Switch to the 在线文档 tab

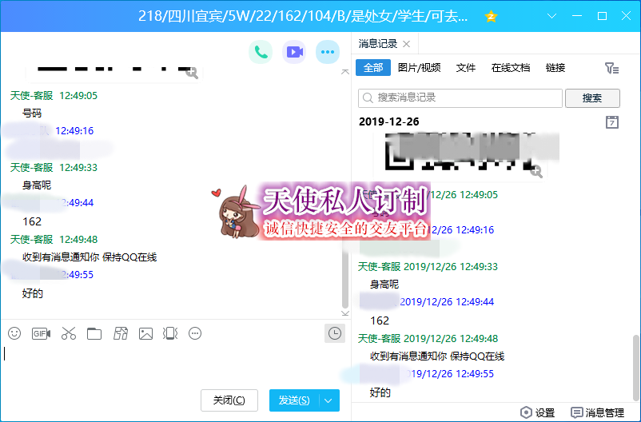pyautogui.click(x=510, y=68)
